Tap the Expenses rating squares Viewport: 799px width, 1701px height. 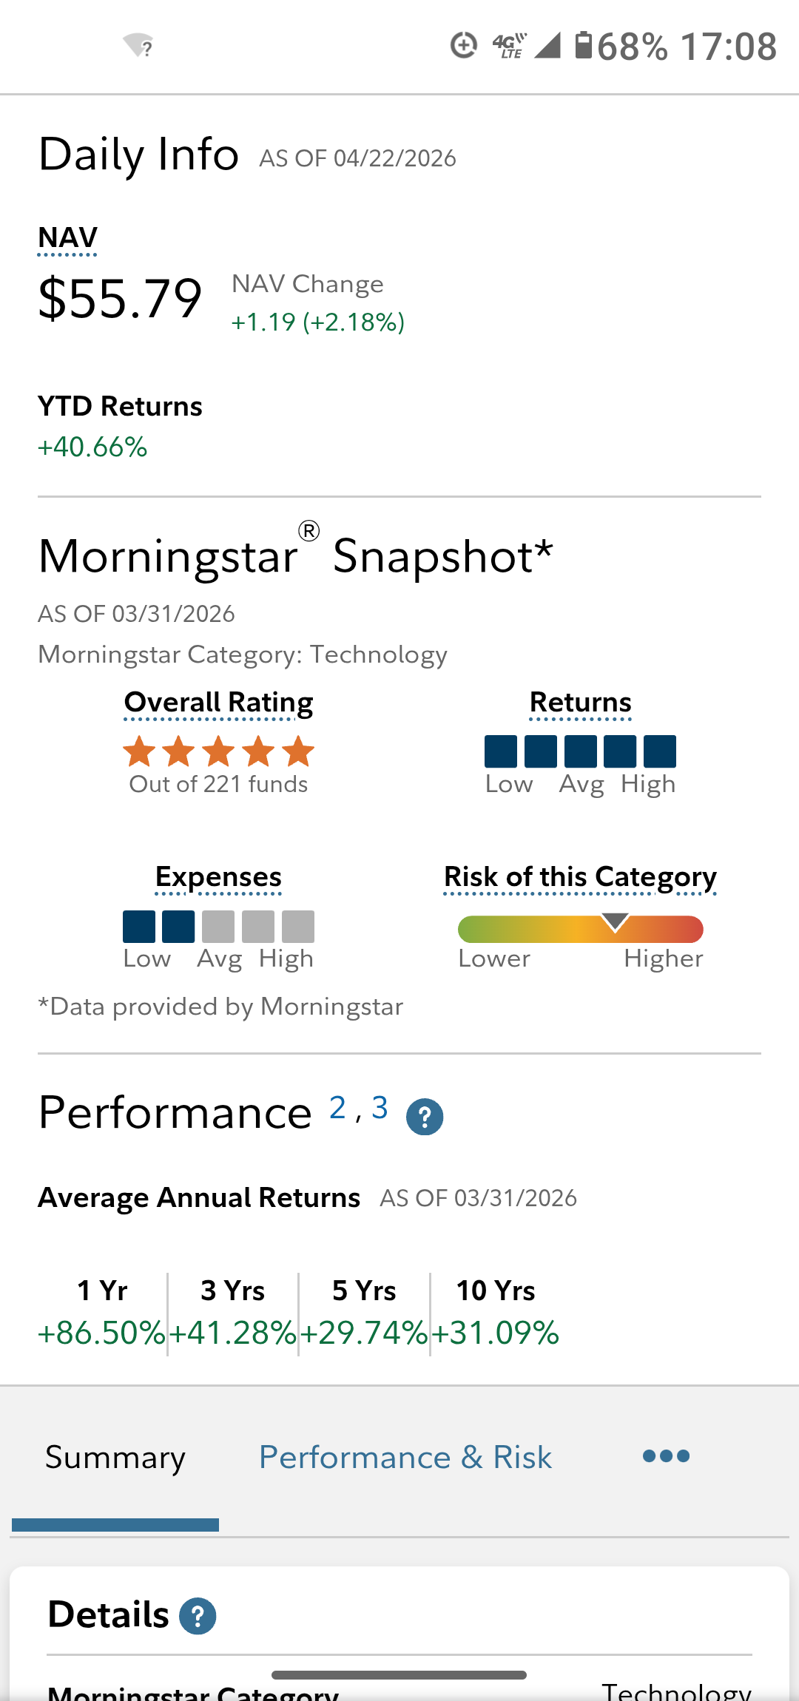pos(218,927)
